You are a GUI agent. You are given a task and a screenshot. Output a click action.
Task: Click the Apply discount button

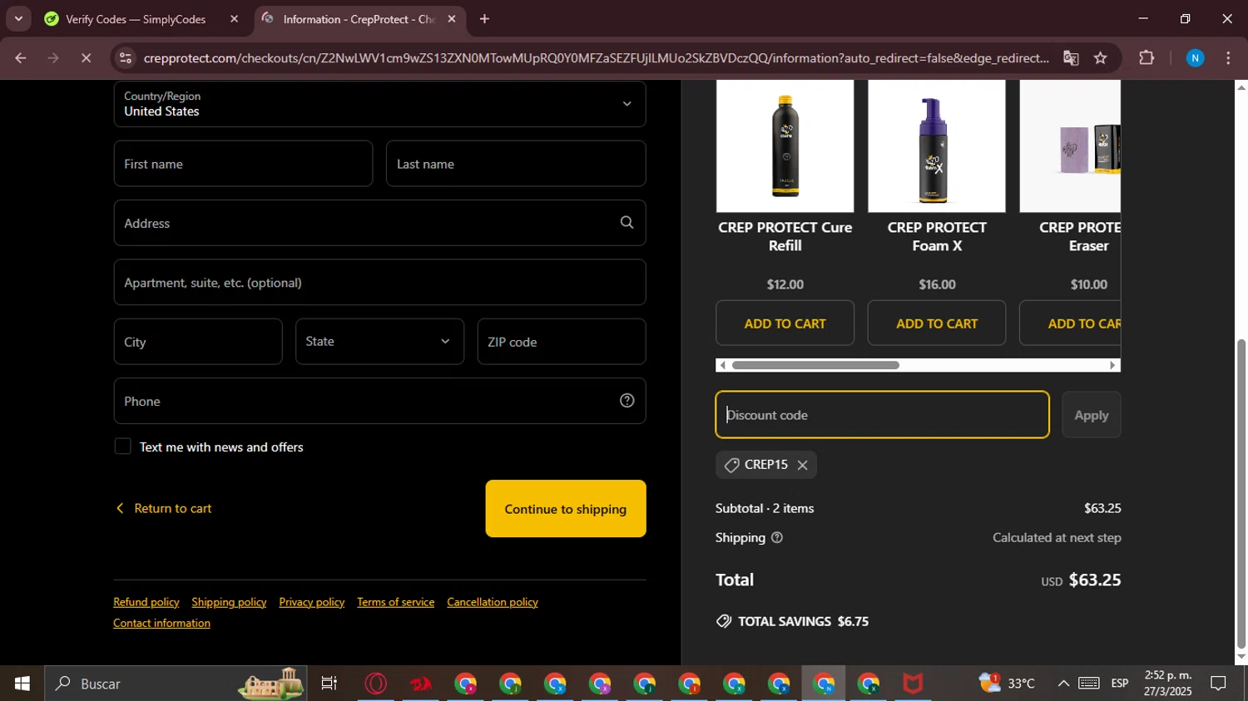1092,415
